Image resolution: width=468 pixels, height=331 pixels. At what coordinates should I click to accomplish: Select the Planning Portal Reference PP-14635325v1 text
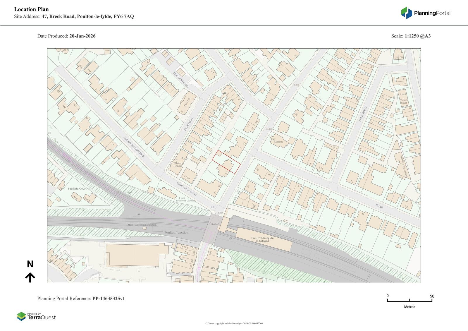coord(81,299)
